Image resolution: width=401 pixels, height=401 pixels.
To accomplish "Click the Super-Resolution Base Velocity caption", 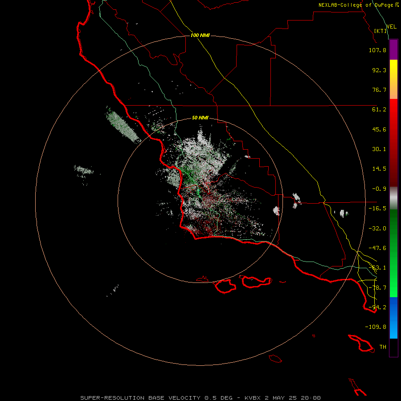I will tap(200, 398).
